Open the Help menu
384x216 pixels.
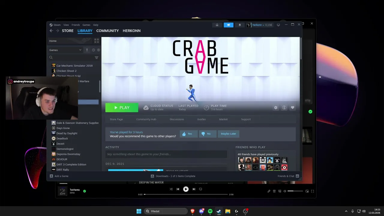[96, 25]
